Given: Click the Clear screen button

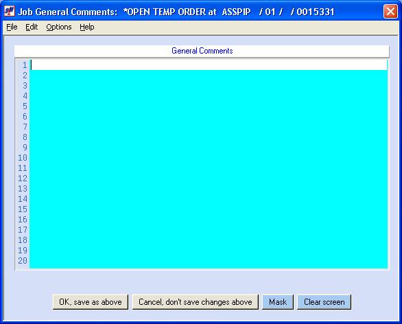Looking at the screenshot, I should 324,302.
